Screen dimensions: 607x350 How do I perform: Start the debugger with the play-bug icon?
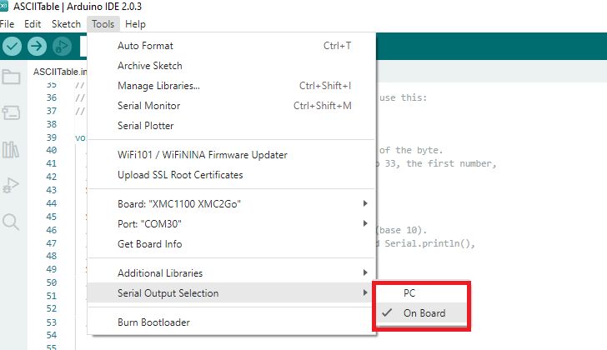pyautogui.click(x=62, y=47)
